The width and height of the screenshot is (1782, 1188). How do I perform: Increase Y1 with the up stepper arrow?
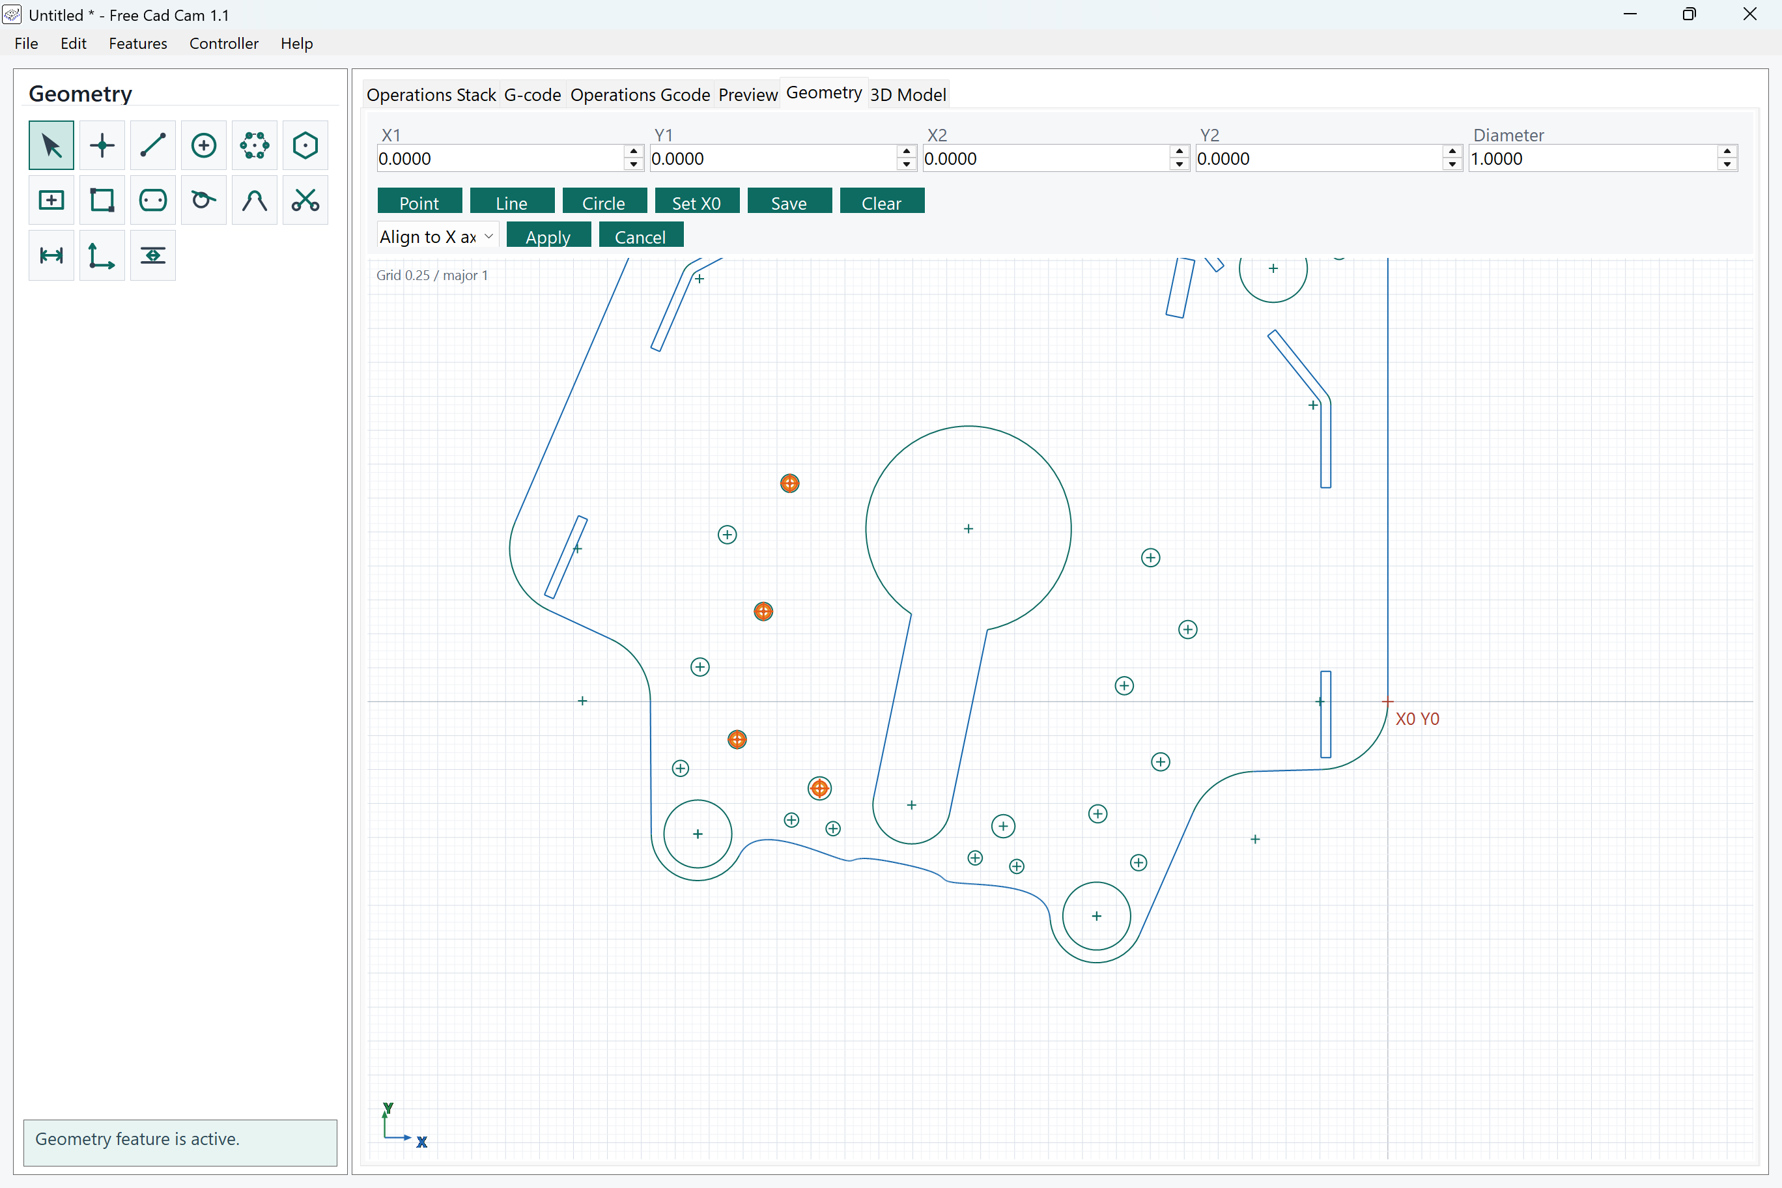[906, 152]
